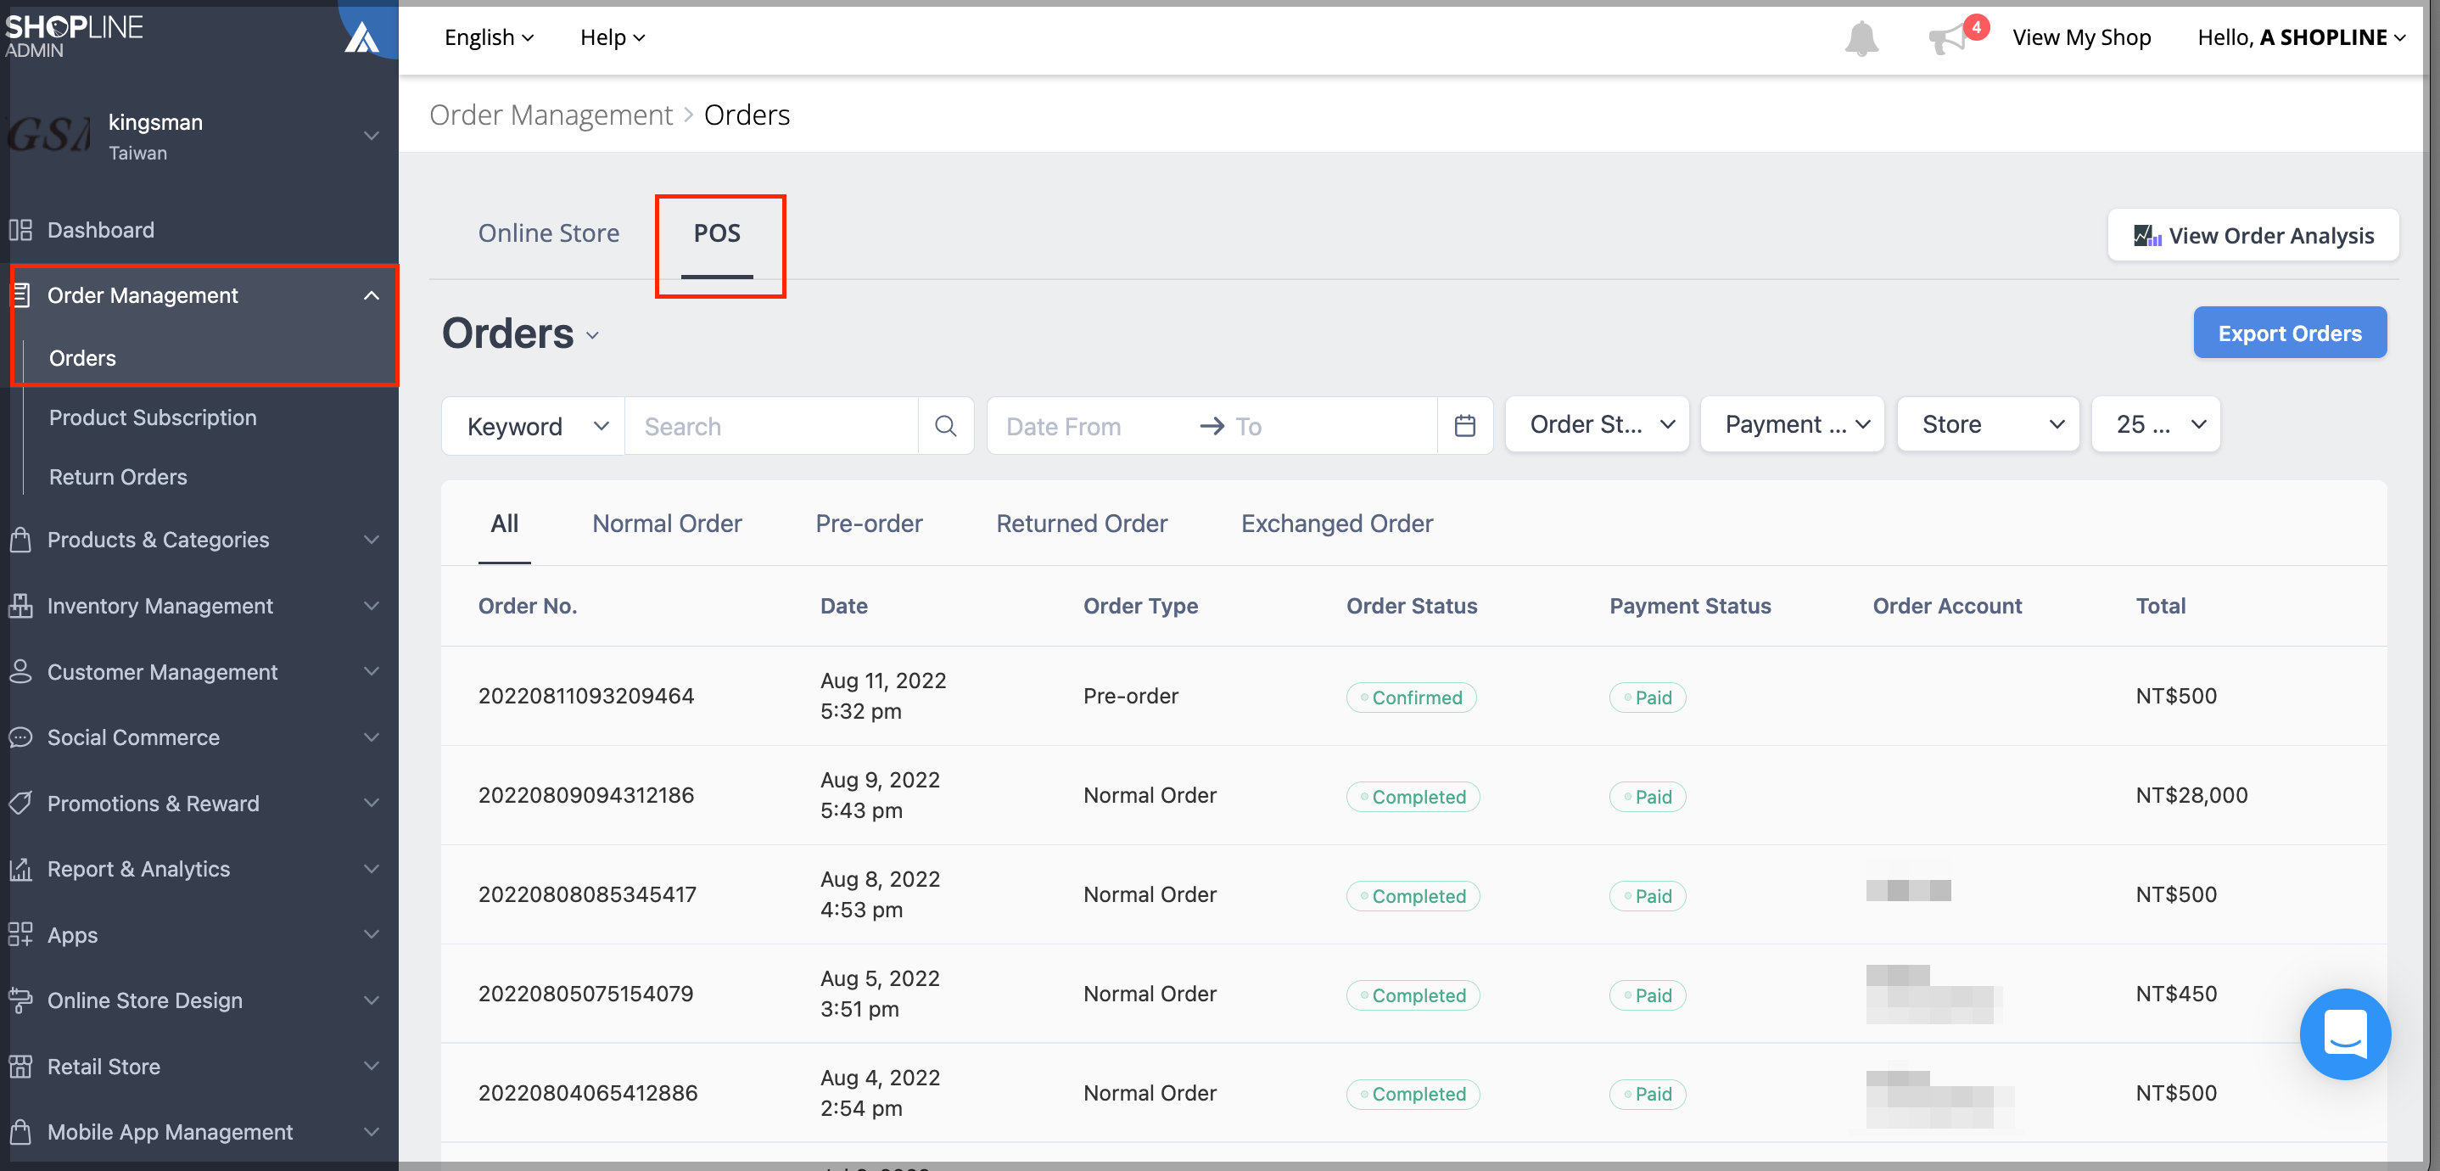
Task: Open order 20220804065412886
Action: (587, 1093)
